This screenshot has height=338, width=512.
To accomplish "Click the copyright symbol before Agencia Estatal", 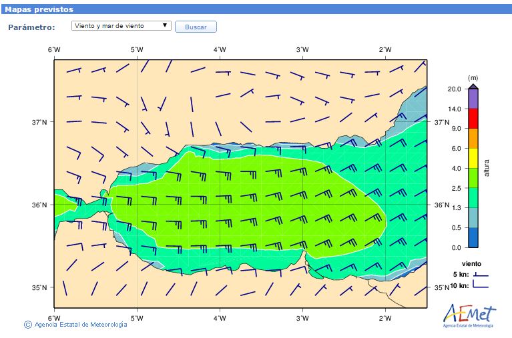I will (x=27, y=325).
